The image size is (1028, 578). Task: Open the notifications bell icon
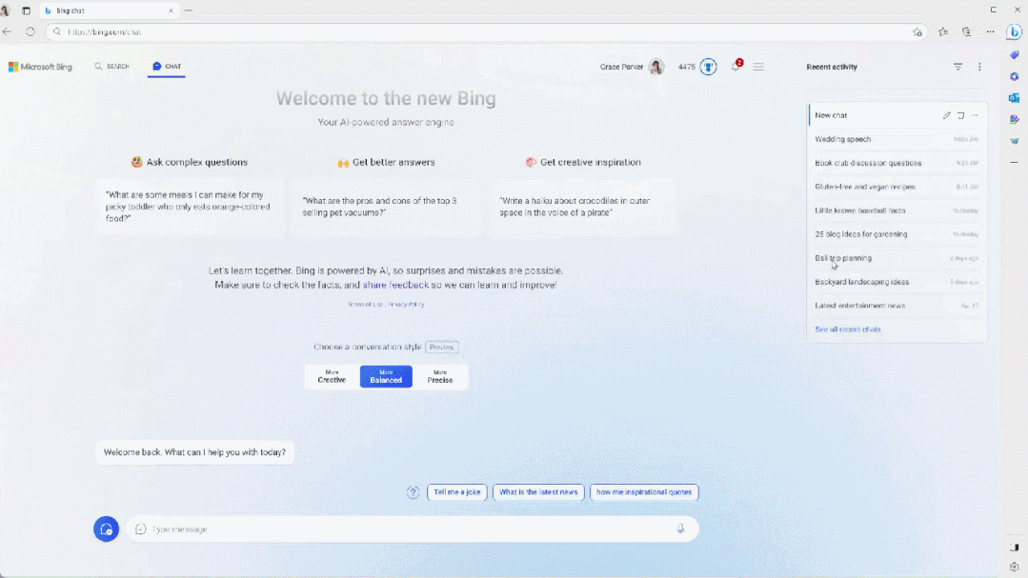point(736,67)
